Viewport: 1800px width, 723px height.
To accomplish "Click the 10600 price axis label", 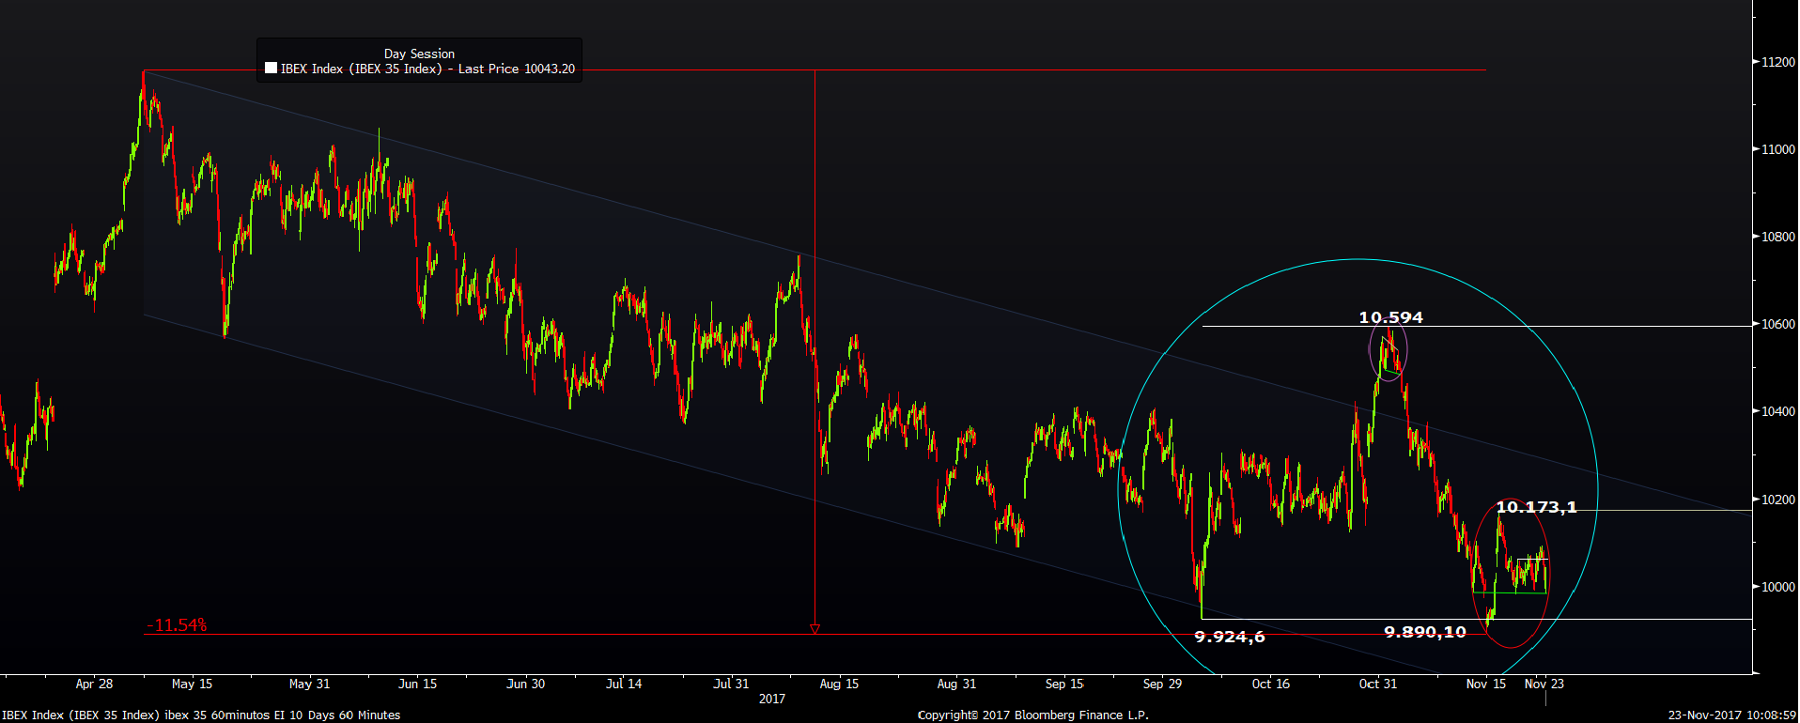I will coord(1778,324).
